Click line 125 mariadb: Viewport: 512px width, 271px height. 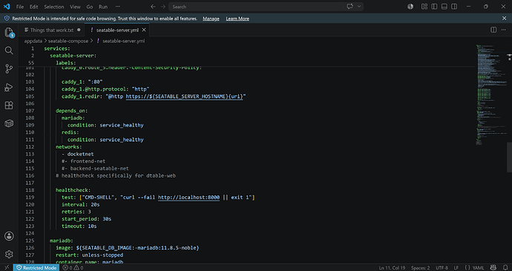[62, 241]
